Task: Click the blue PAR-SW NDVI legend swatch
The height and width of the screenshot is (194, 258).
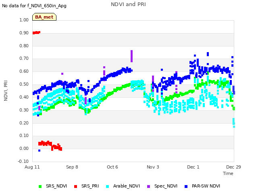Action: point(186,186)
